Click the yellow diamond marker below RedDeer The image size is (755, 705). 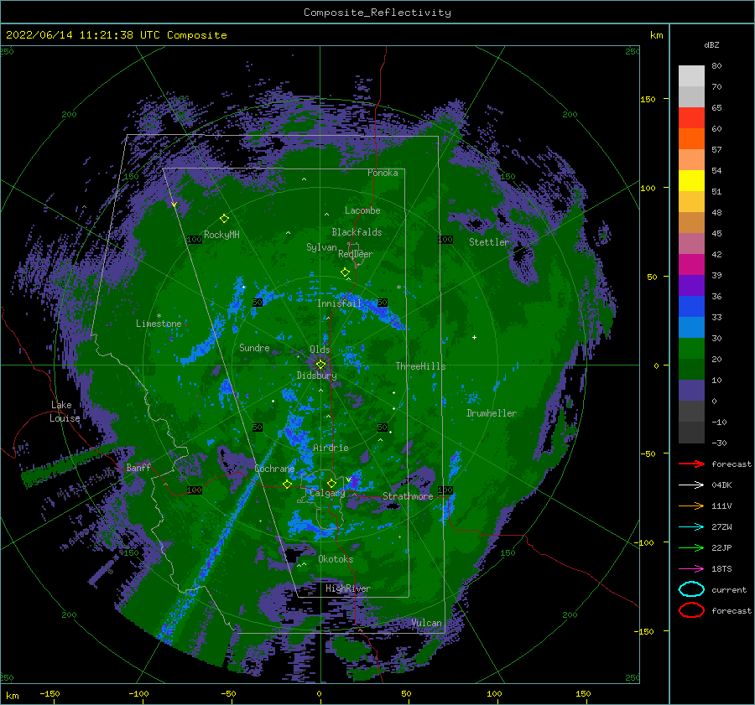pyautogui.click(x=346, y=272)
